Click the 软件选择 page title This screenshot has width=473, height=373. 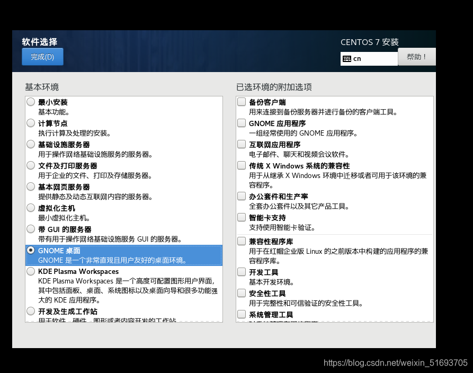[x=40, y=42]
